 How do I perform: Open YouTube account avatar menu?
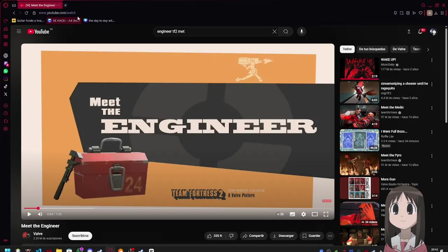click(x=433, y=31)
